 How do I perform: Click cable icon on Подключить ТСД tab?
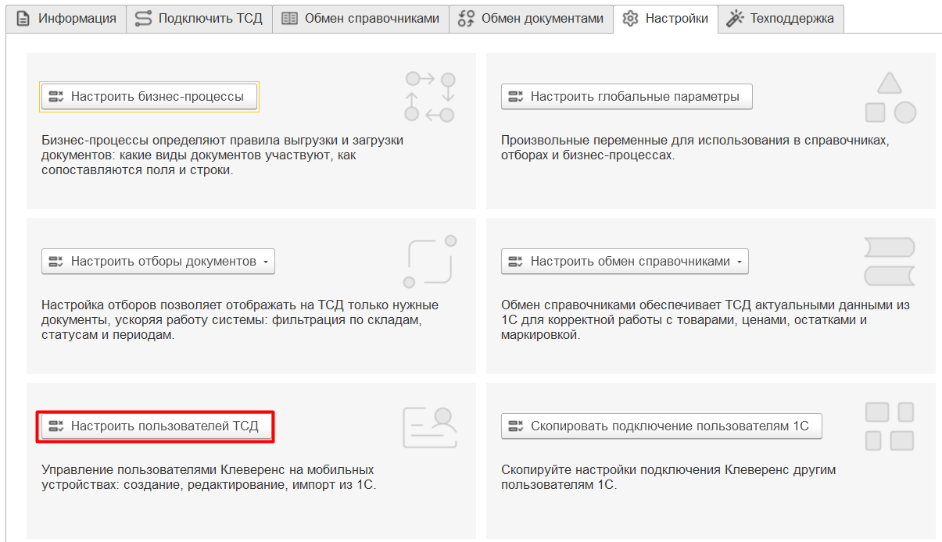[143, 18]
